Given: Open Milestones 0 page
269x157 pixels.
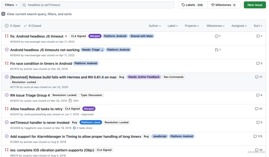Looking at the screenshot, I should (224, 5).
